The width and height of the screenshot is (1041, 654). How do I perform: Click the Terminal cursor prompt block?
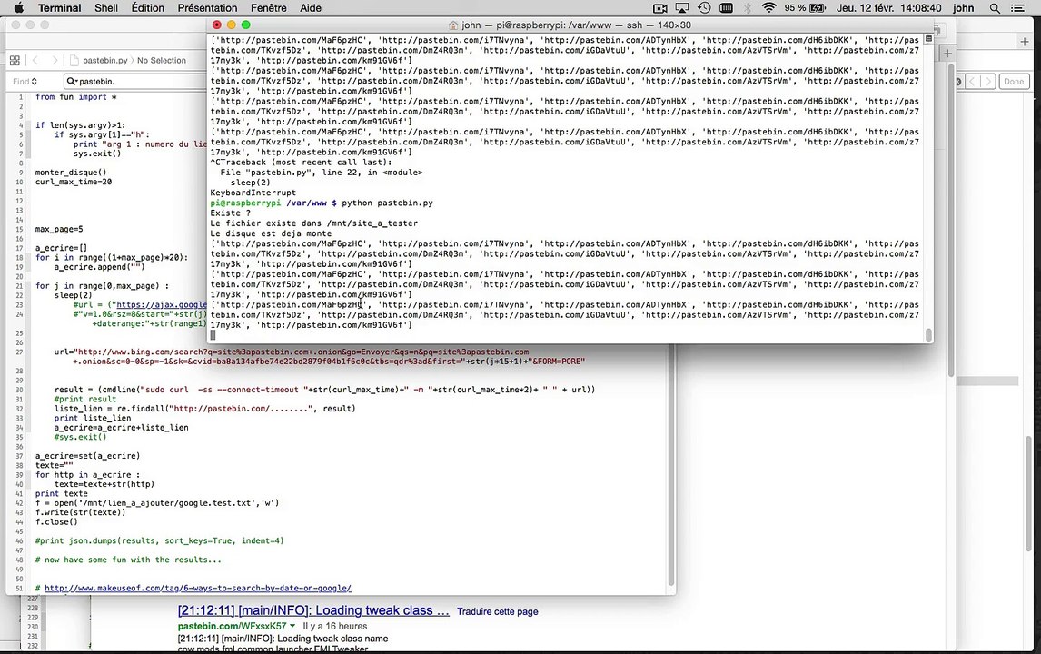[213, 334]
